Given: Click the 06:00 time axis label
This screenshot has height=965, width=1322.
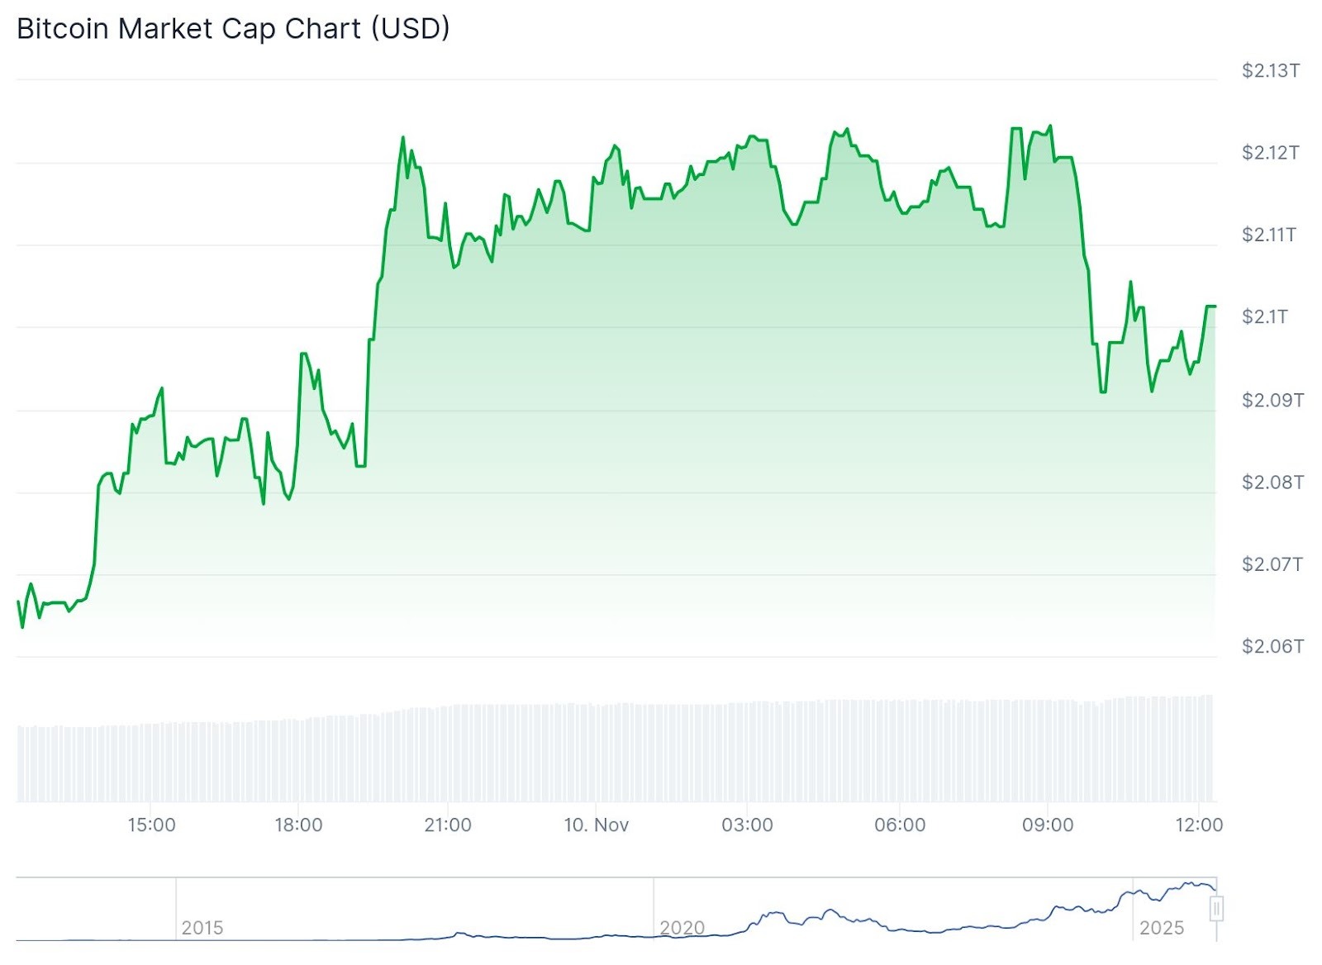Looking at the screenshot, I should pos(900,825).
